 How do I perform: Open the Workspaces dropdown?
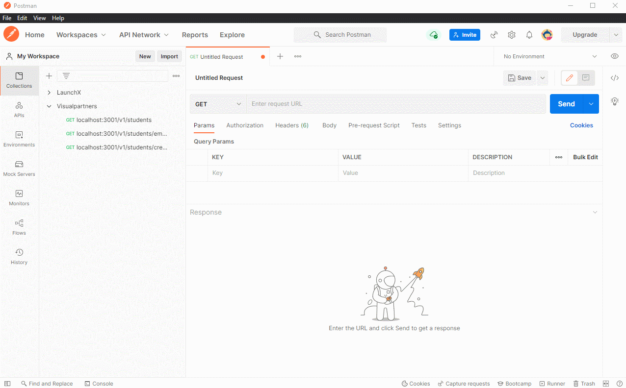(81, 35)
